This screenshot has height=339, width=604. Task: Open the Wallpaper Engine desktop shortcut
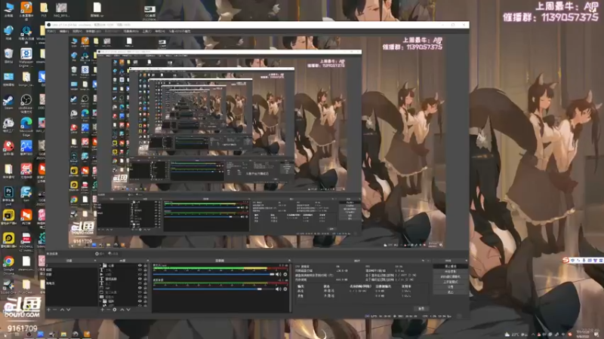(x=26, y=57)
